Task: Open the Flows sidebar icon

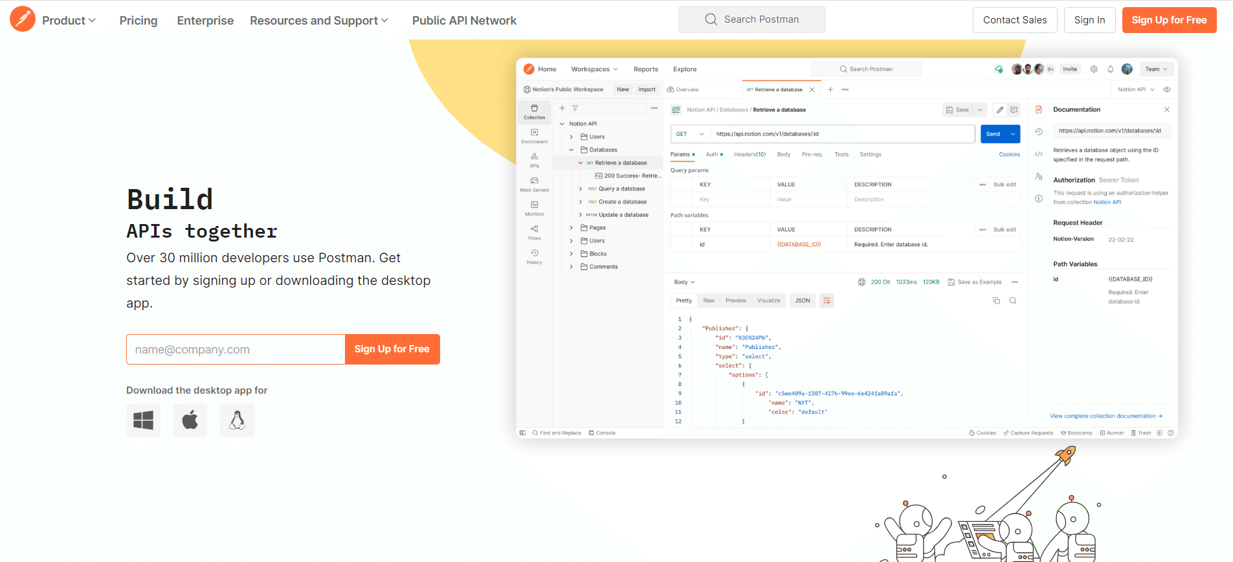Action: point(535,232)
